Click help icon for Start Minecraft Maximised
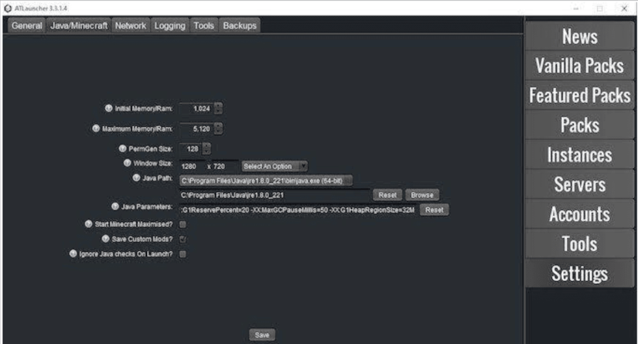The width and height of the screenshot is (638, 344). [89, 223]
